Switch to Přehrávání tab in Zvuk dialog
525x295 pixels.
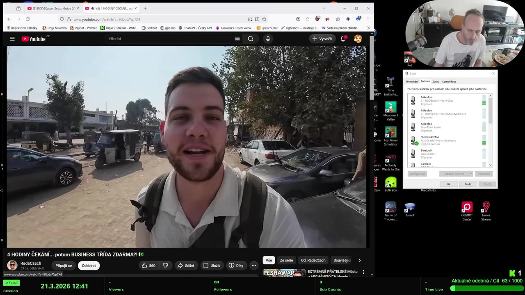[x=412, y=82]
